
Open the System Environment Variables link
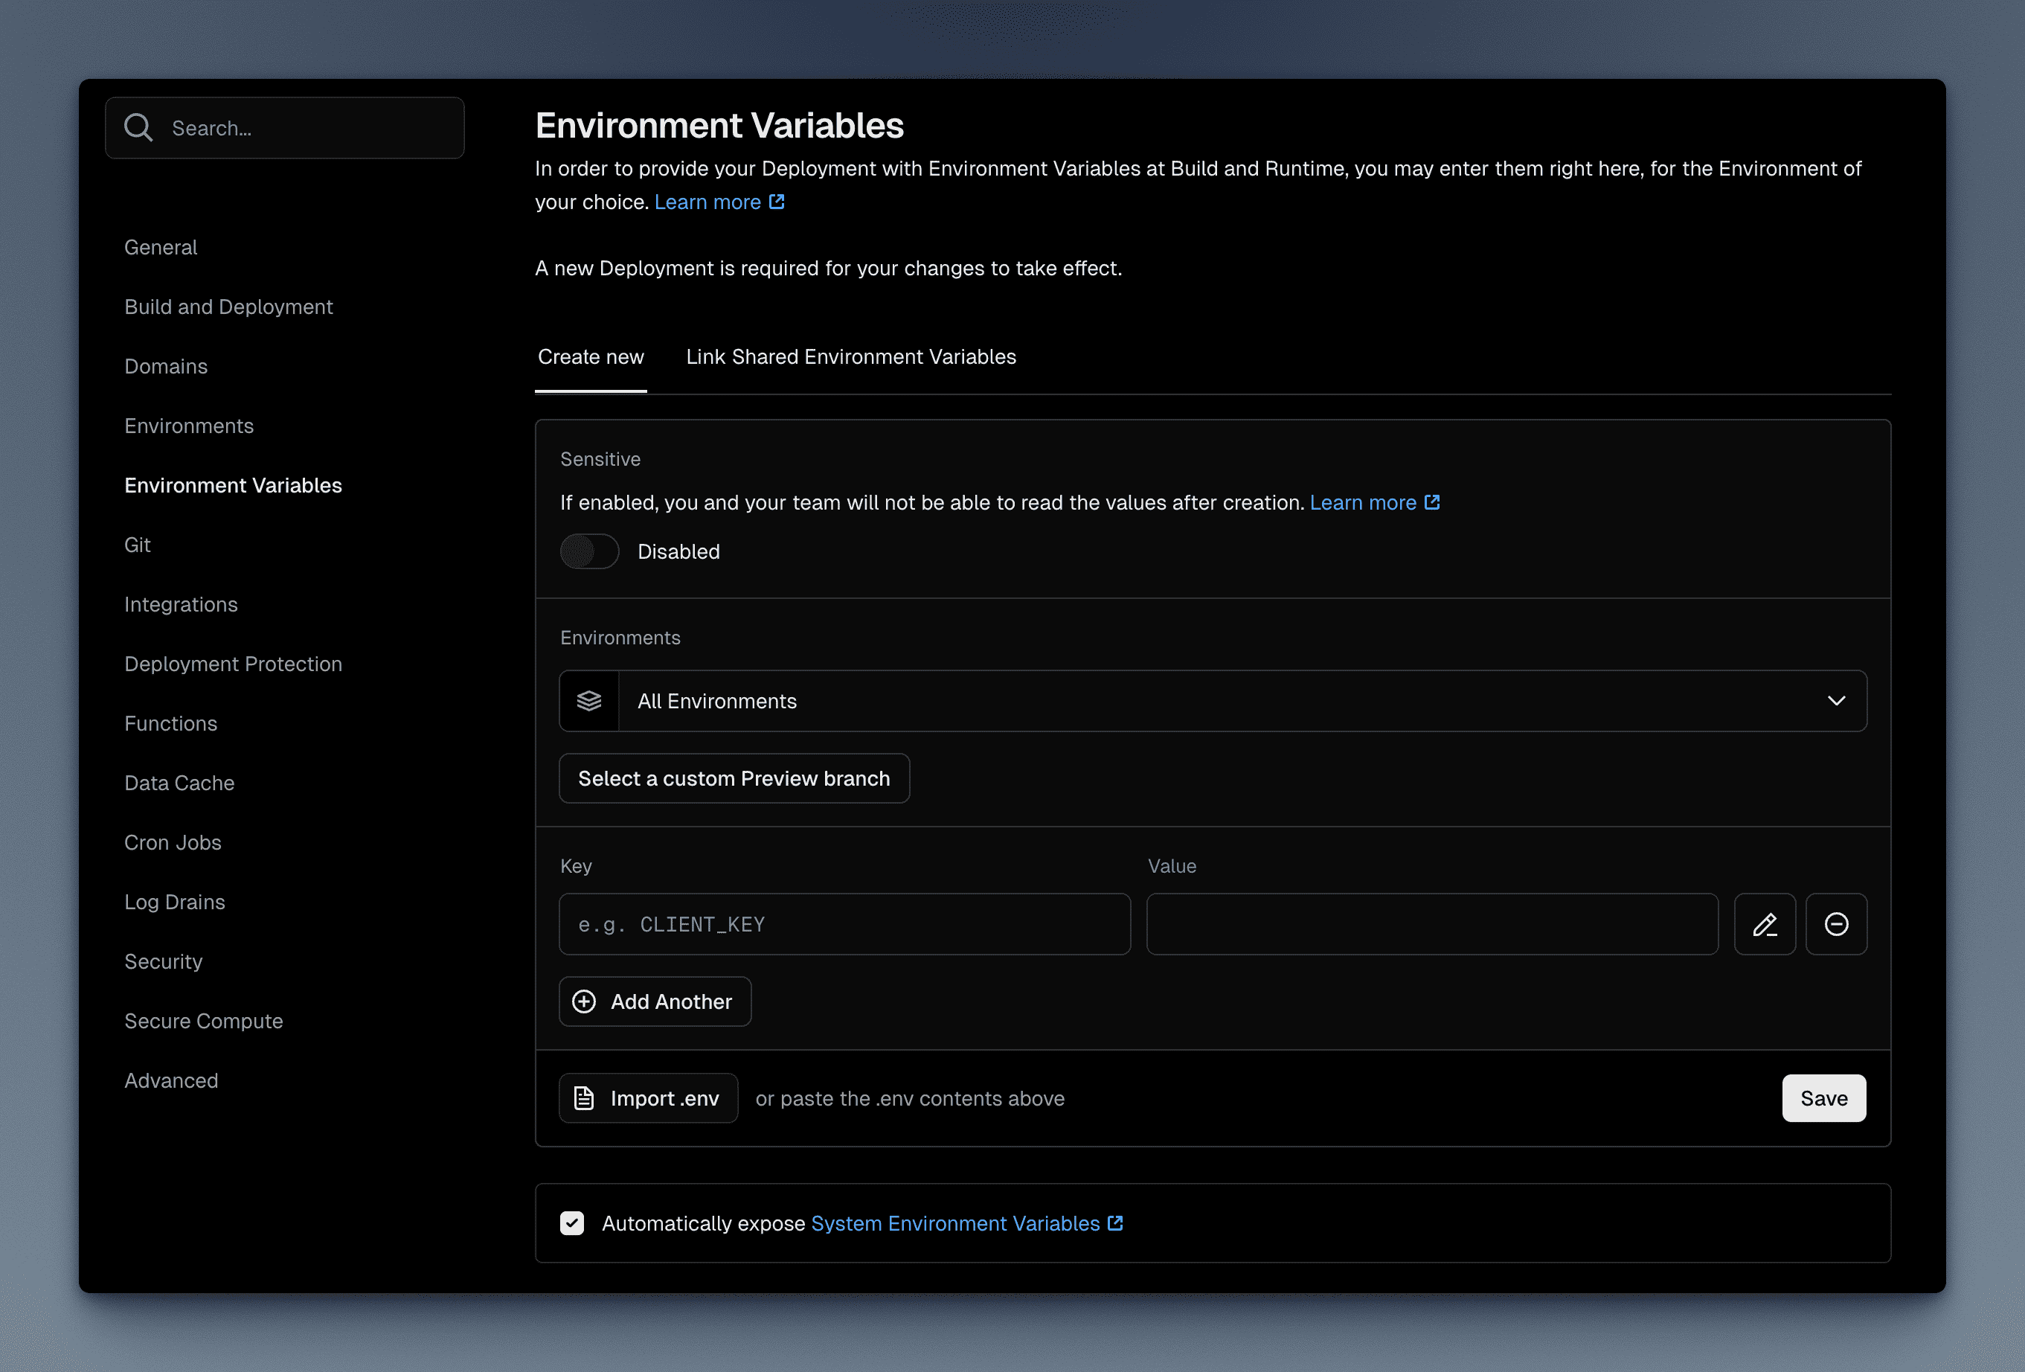coord(955,1223)
